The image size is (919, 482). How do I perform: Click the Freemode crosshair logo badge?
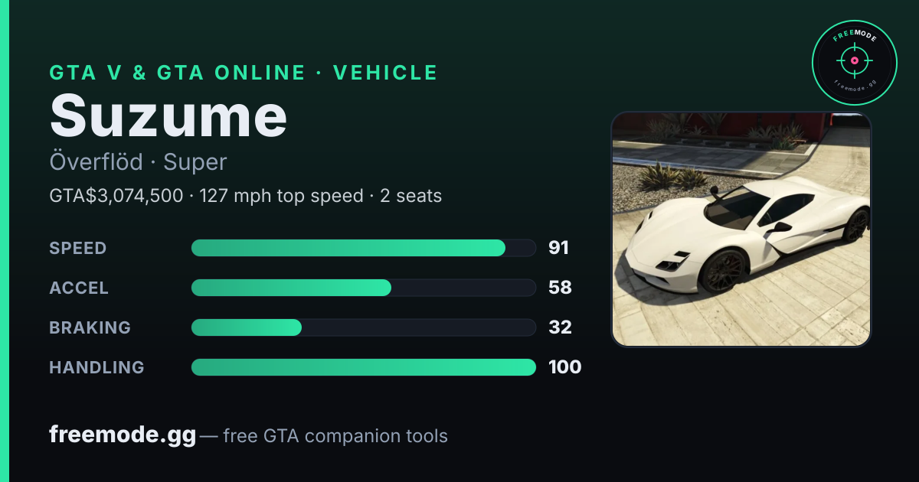click(x=854, y=61)
